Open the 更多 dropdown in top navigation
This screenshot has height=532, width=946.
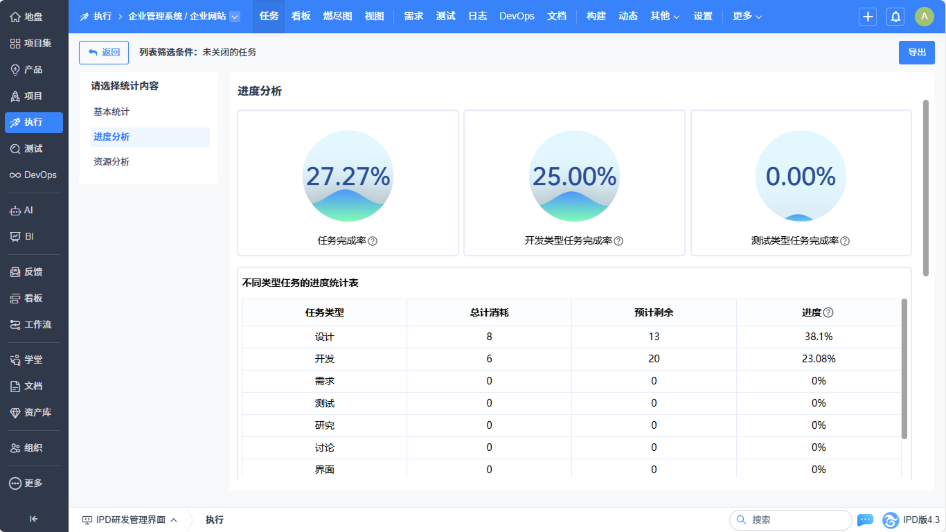(747, 16)
